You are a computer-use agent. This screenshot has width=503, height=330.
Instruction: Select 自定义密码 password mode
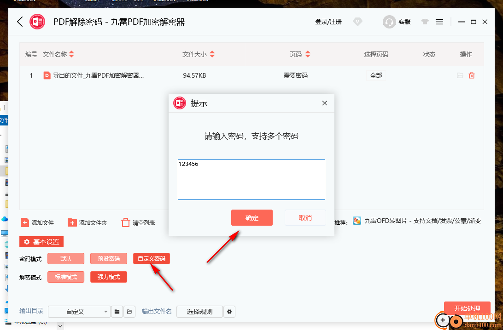click(152, 259)
